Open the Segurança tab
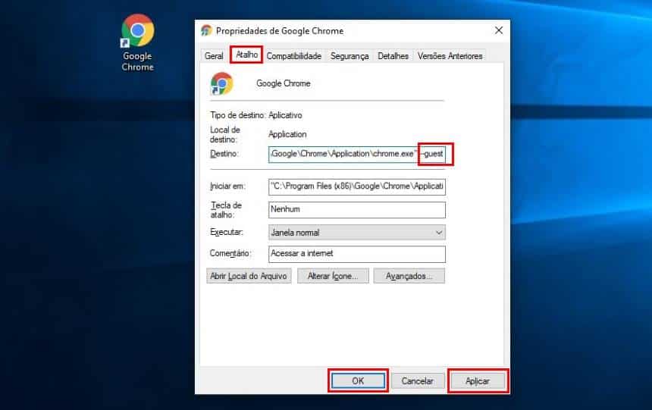Screen dimensions: 652x410 pos(350,56)
